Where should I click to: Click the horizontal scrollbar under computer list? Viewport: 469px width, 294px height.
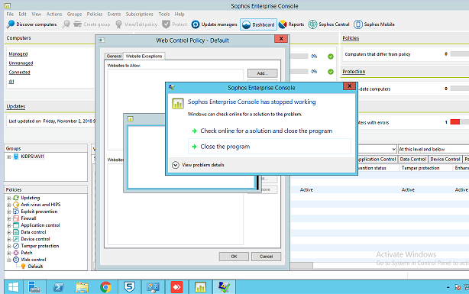point(302,265)
